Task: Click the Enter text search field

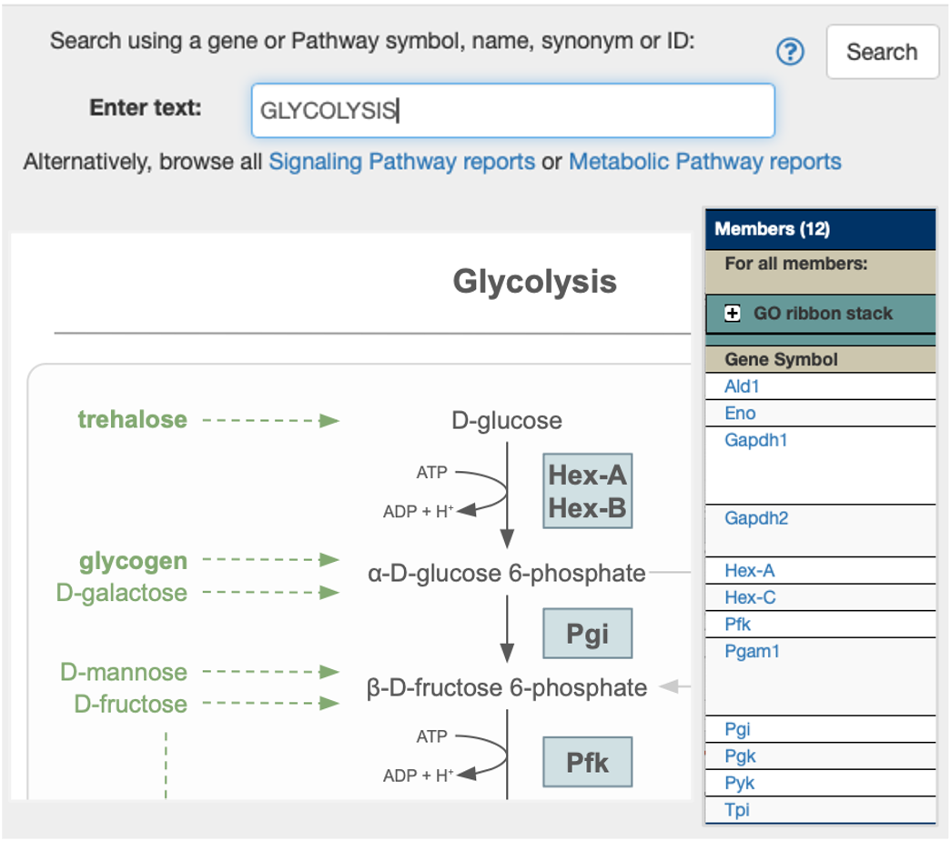Action: coord(512,111)
